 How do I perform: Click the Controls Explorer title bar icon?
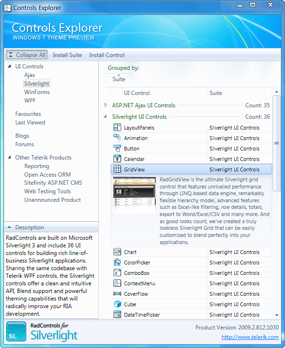8,8
